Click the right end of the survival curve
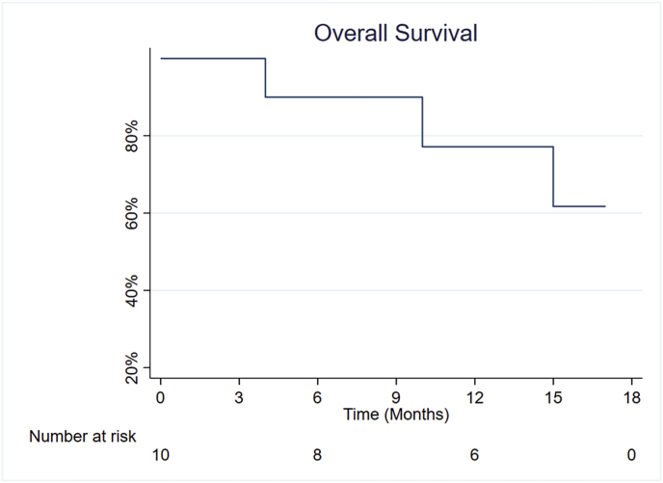 pyautogui.click(x=604, y=206)
